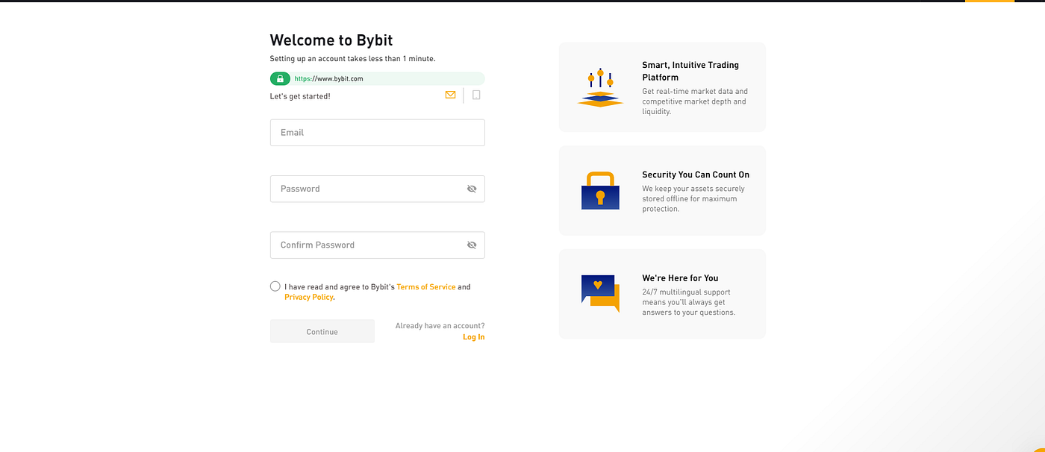Follow the Log In link
1045x452 pixels.
pos(473,337)
